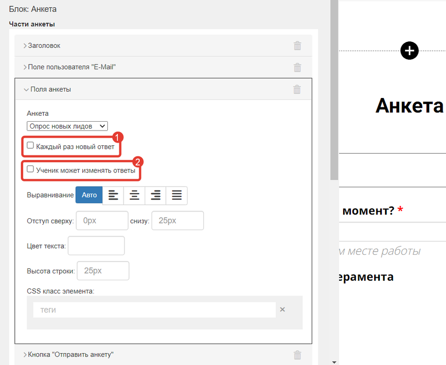Image resolution: width=446 pixels, height=365 pixels.
Task: Expand Поле пользователя E-Mail section
Action: tap(71, 67)
